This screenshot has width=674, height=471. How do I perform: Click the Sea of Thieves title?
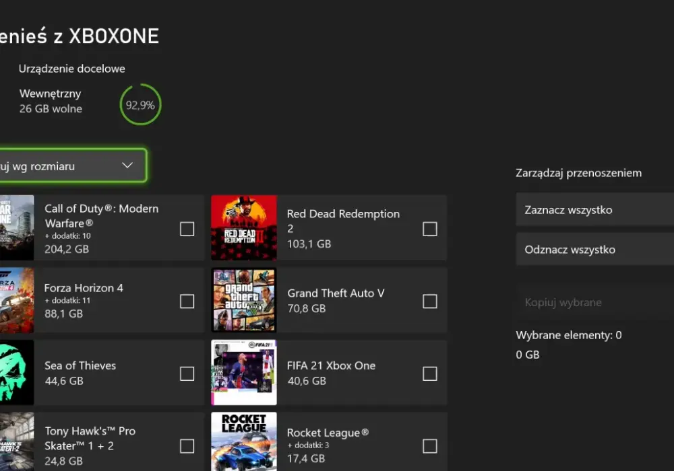click(80, 365)
